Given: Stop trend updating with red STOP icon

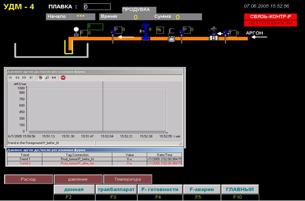Looking at the screenshot, I should click(63, 78).
